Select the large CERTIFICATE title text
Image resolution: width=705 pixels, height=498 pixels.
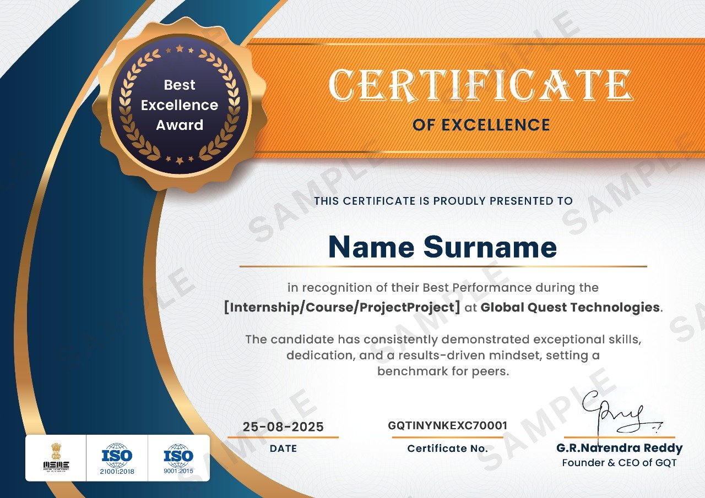(480, 86)
